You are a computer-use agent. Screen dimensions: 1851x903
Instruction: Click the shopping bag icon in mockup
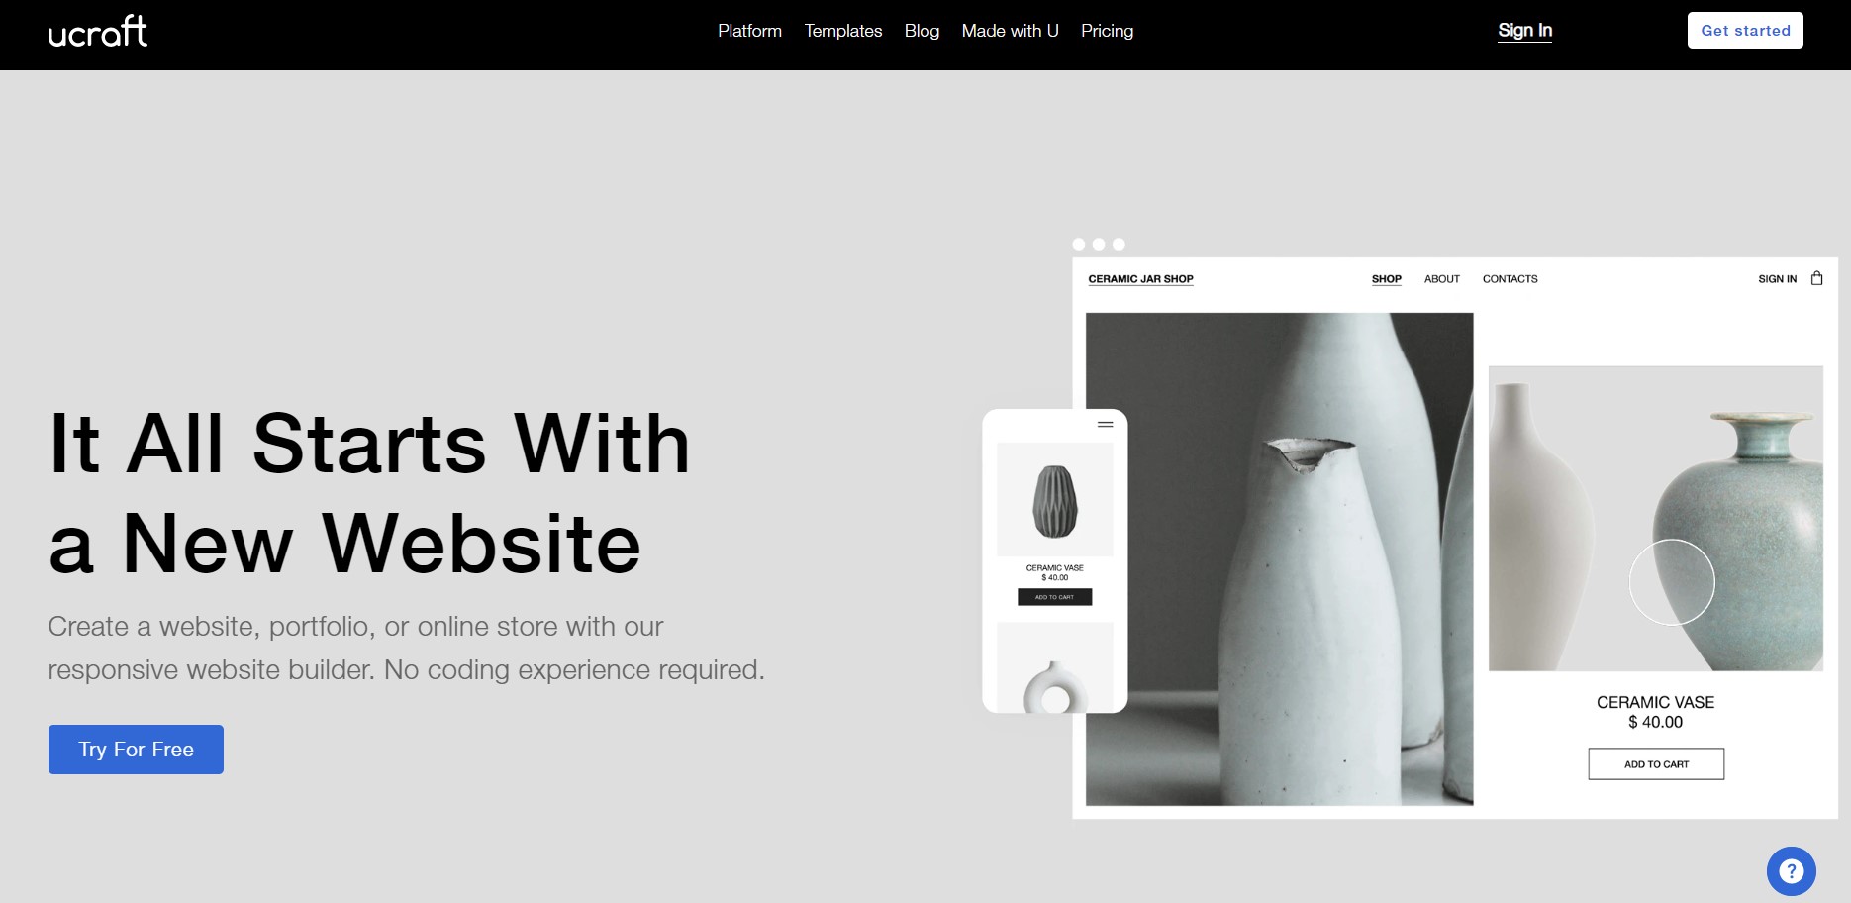click(1816, 278)
